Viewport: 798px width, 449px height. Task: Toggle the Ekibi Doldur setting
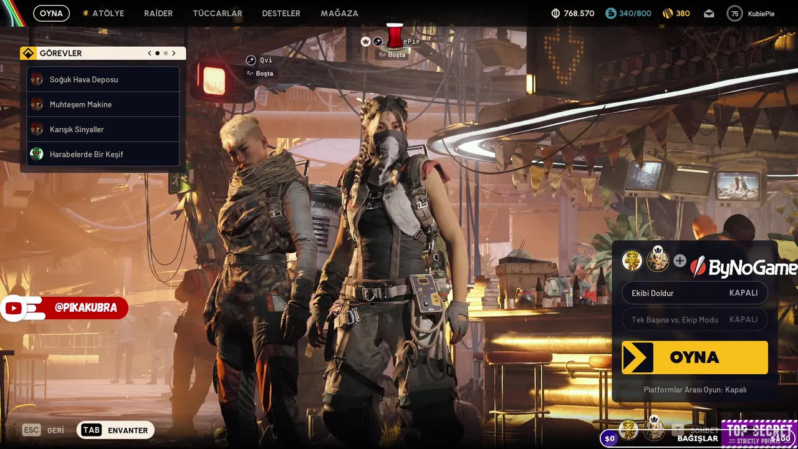(695, 293)
